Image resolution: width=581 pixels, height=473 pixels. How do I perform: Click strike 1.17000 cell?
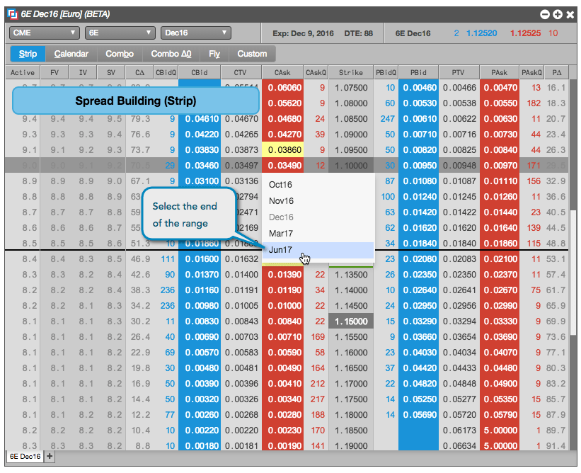(x=351, y=384)
